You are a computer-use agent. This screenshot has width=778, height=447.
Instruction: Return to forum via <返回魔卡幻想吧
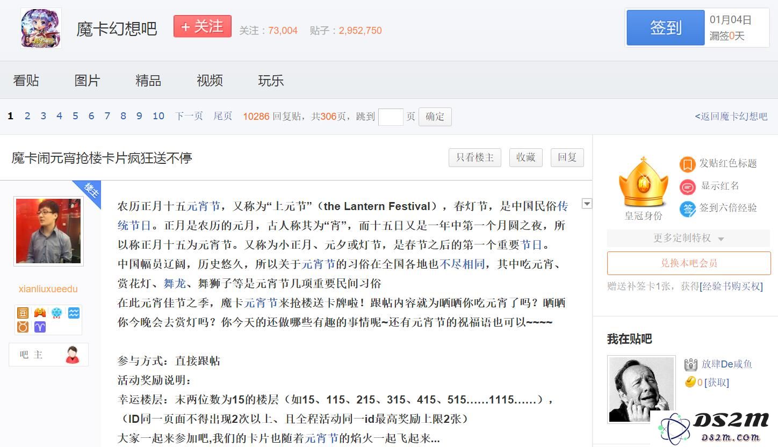click(x=731, y=116)
